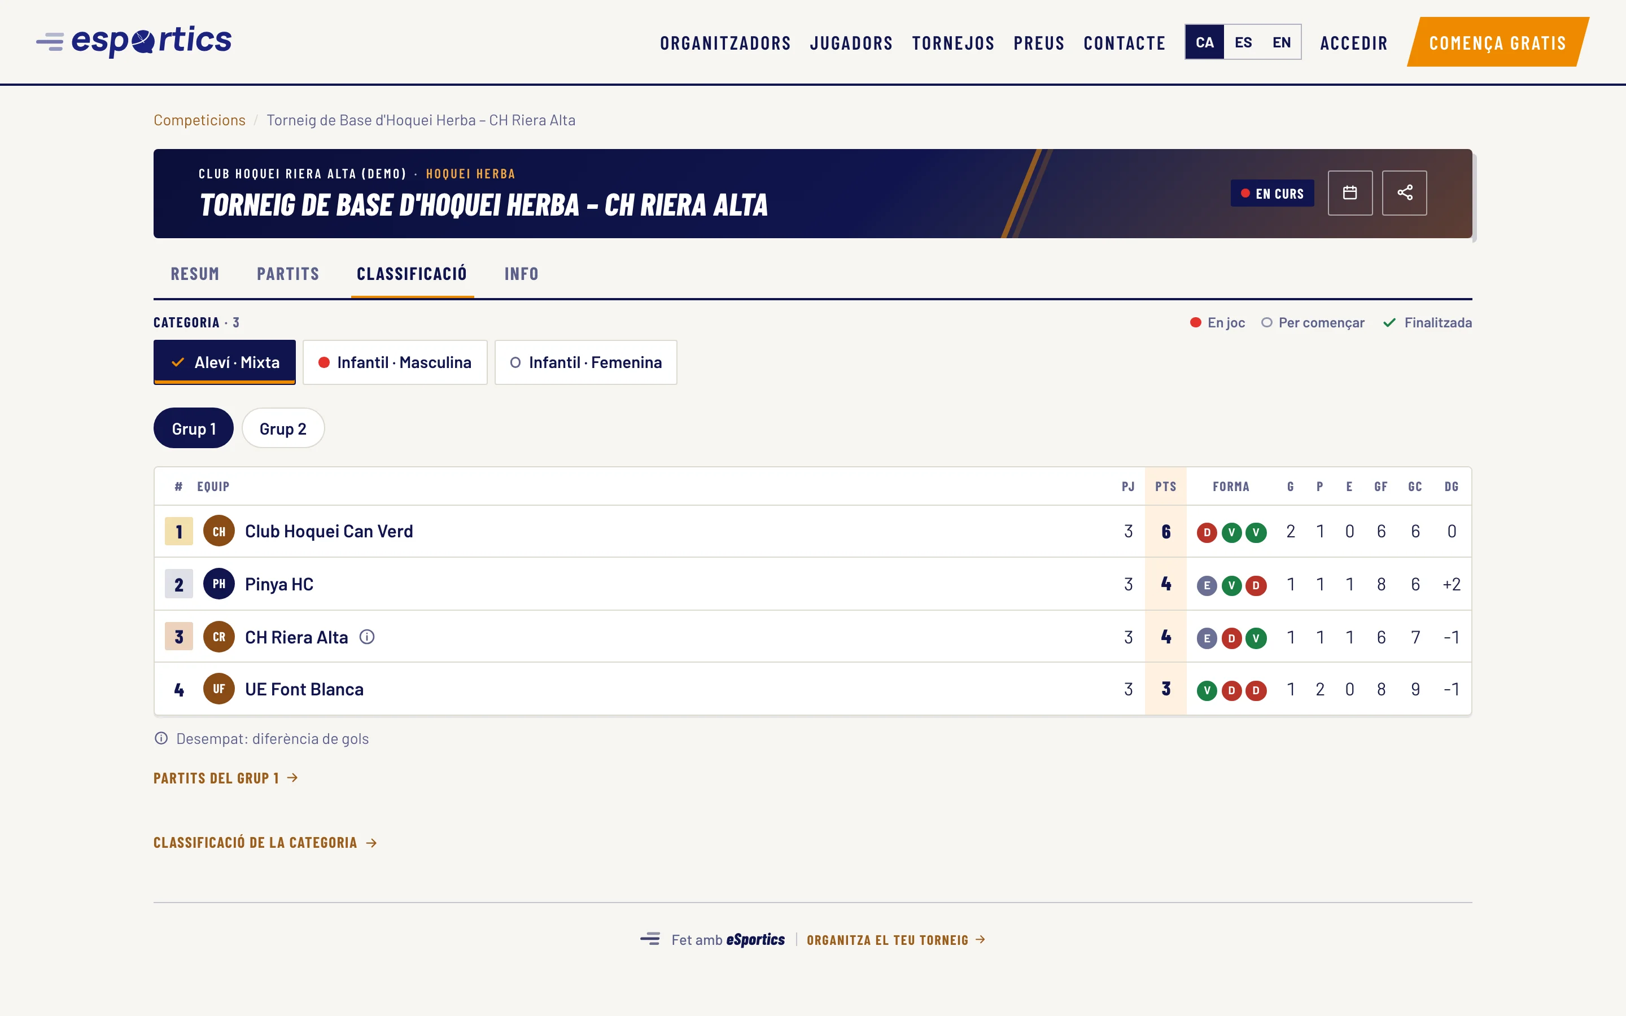Open the Resum tab
This screenshot has width=1626, height=1016.
click(195, 274)
